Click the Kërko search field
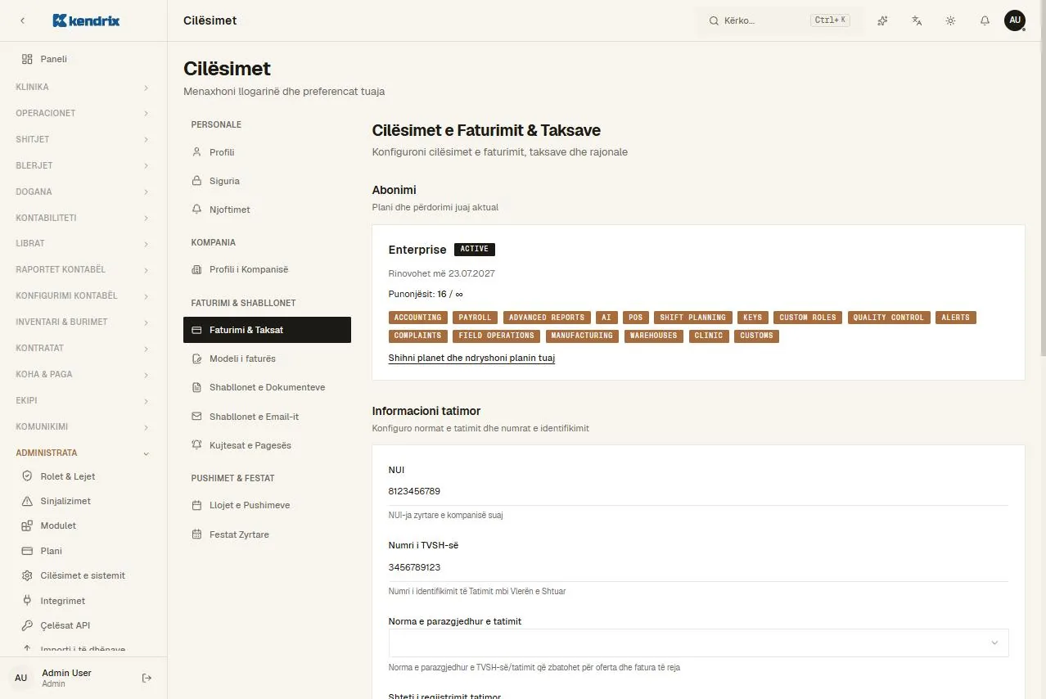 [780, 20]
